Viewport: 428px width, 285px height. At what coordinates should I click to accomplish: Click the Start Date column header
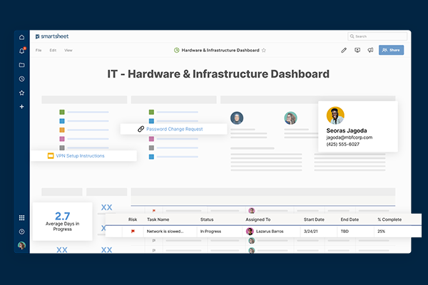click(x=314, y=219)
